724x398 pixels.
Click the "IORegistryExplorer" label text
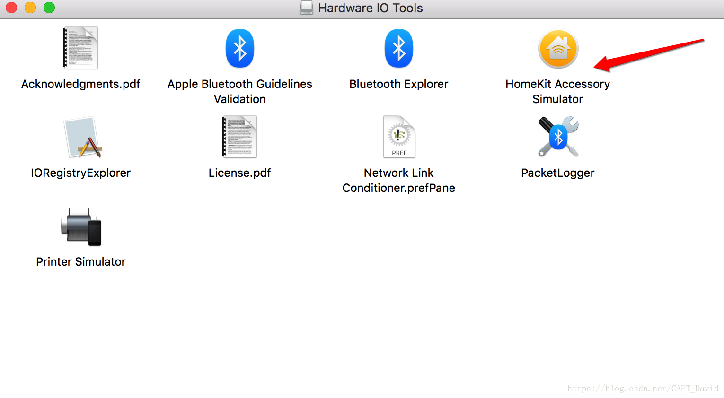tap(81, 173)
